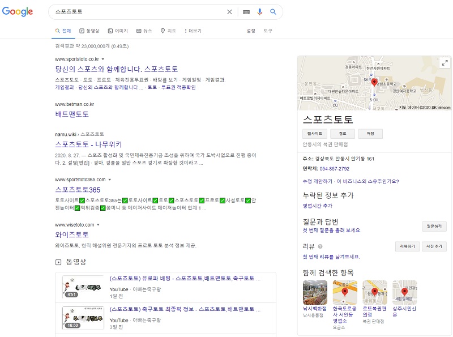The image size is (453, 337).
Task: Click the review help question mark icon
Action: pos(320,246)
